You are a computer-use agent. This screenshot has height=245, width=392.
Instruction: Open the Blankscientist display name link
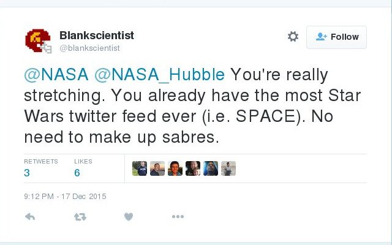(x=97, y=36)
